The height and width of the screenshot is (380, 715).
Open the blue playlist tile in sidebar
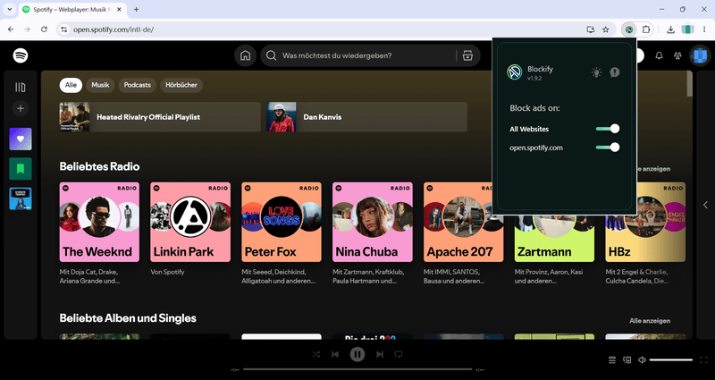coord(21,198)
